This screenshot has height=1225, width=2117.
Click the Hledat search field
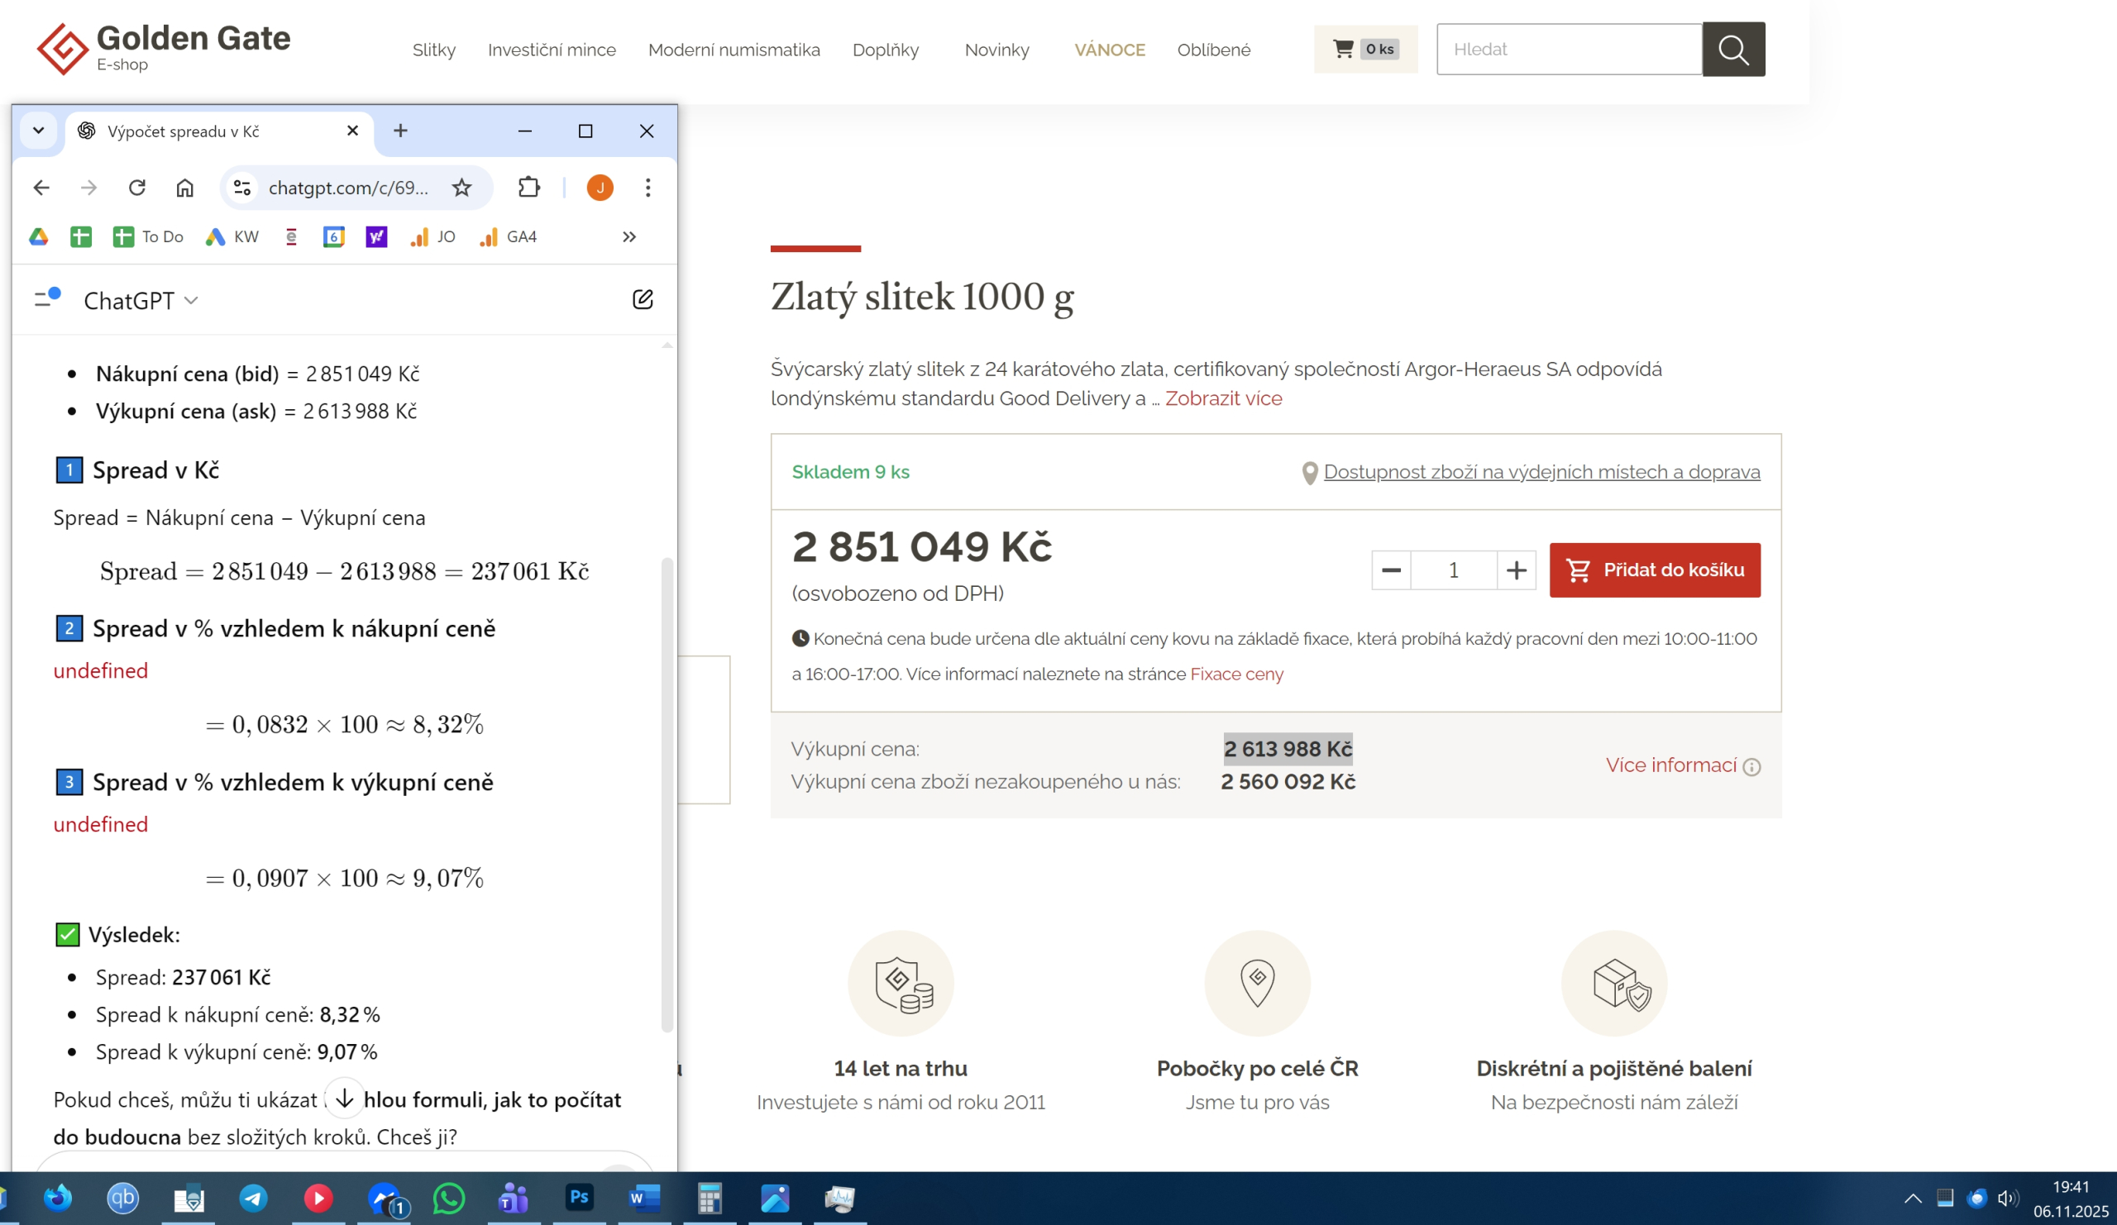(x=1568, y=50)
